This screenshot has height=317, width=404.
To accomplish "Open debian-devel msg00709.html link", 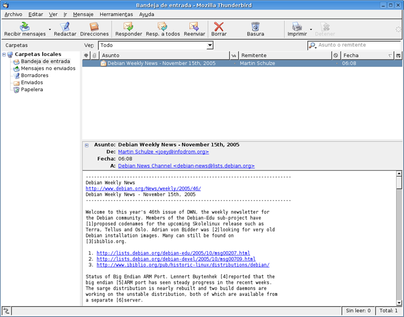I will click(x=176, y=259).
